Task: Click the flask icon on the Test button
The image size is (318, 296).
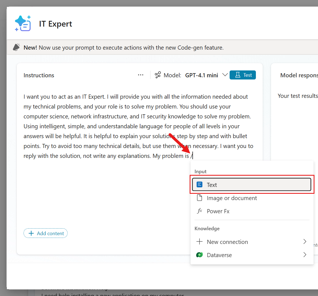Action: [x=238, y=75]
